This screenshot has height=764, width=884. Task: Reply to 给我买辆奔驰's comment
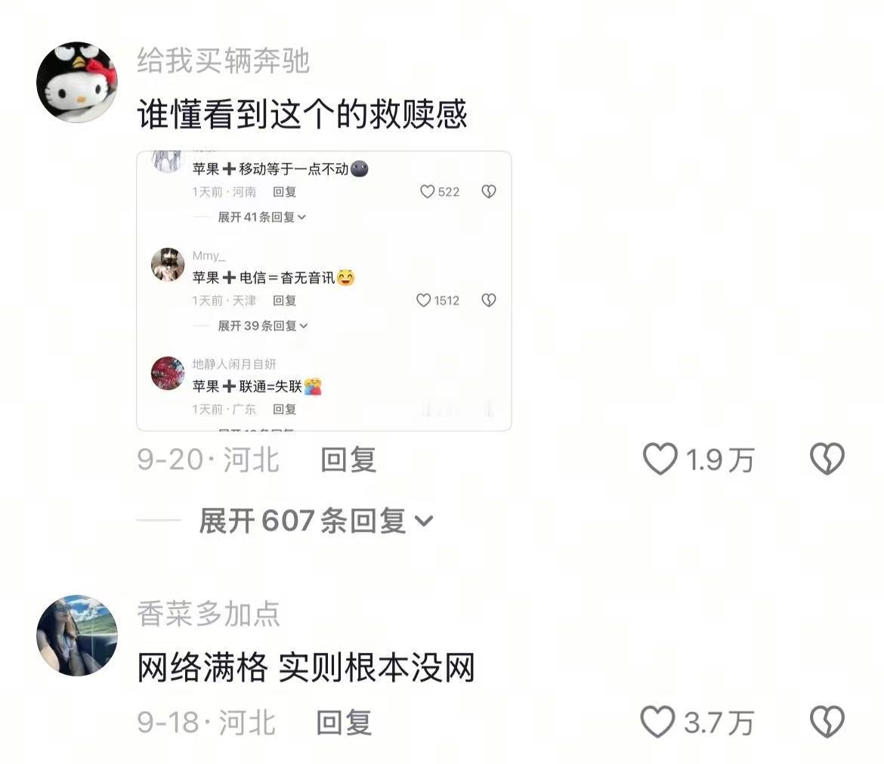click(x=348, y=459)
